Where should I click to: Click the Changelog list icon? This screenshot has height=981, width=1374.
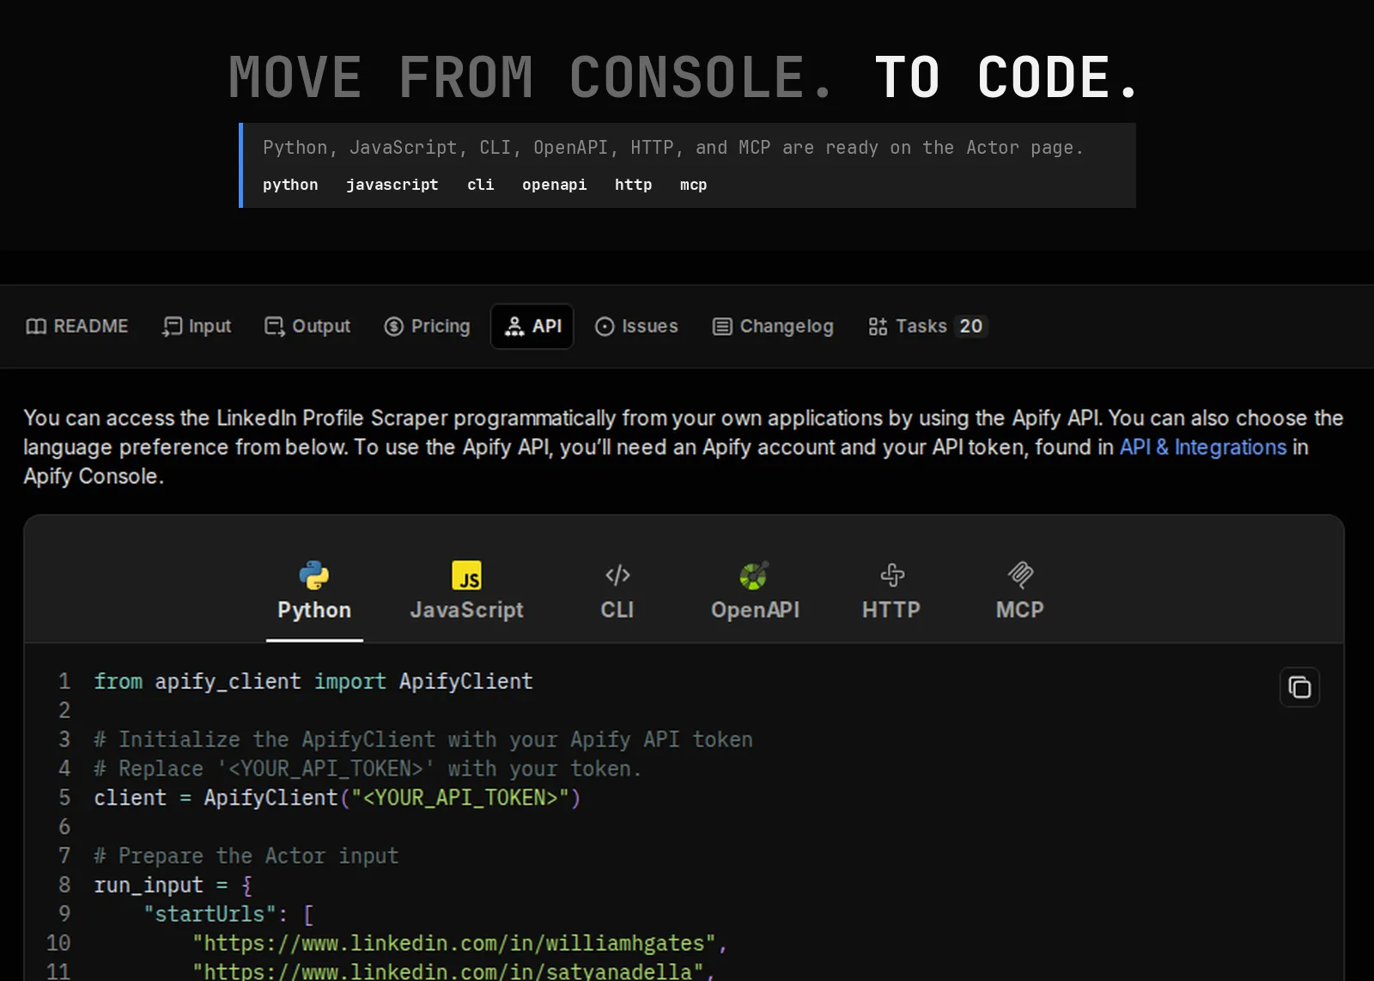point(722,326)
